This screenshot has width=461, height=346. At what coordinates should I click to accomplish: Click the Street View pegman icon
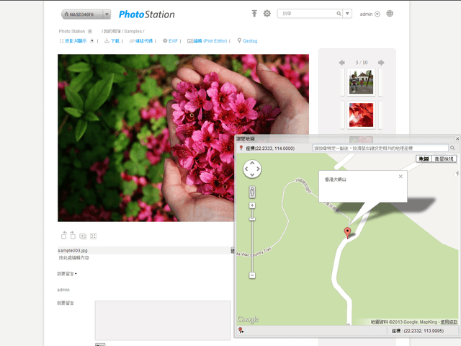click(252, 192)
